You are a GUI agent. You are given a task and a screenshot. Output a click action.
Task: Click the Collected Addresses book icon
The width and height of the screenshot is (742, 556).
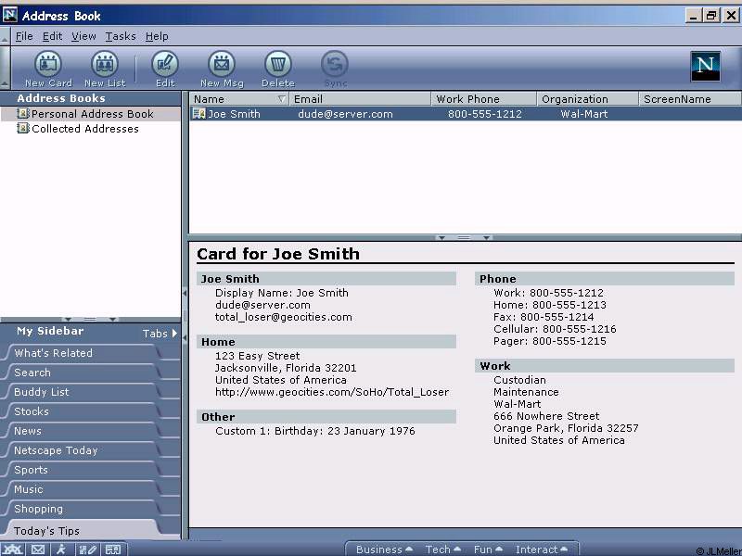click(x=22, y=128)
